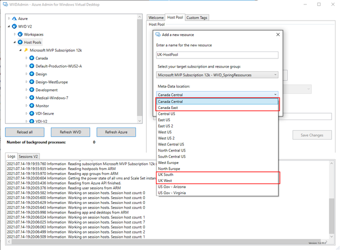Select South Central US location

pos(217,156)
